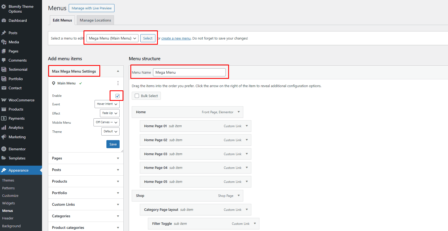
Task: Open the Mobile Menu Off Canvas dropdown
Action: [106, 122]
